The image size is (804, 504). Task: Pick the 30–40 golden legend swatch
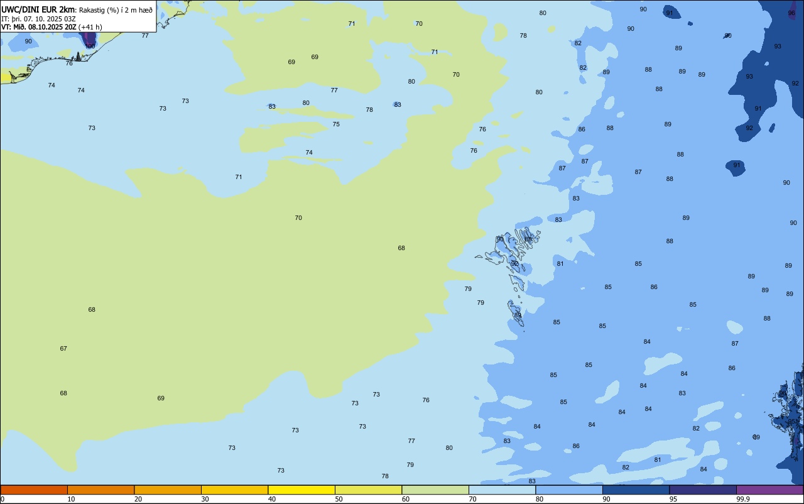(235, 490)
